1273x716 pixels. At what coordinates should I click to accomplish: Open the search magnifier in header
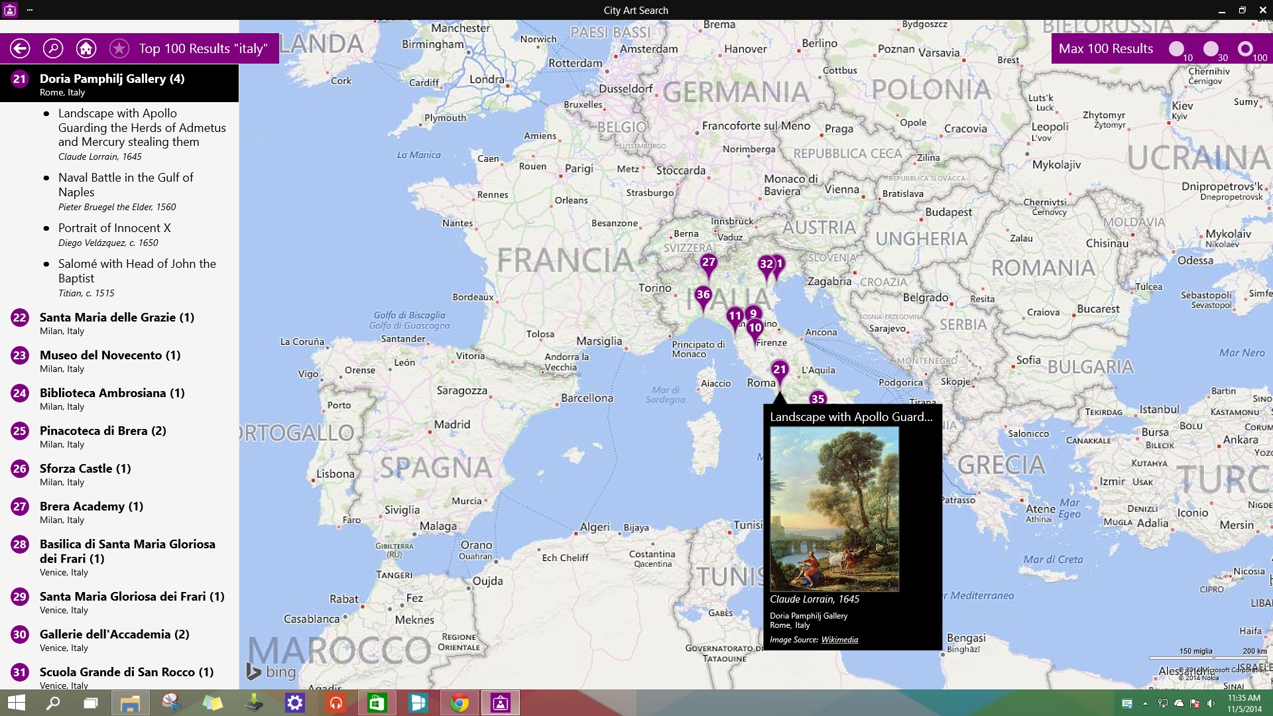click(53, 48)
